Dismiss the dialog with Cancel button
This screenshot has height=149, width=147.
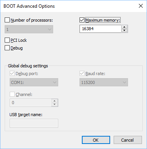pos(128,140)
